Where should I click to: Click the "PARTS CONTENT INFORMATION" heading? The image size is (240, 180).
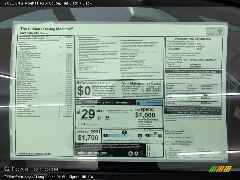(x=193, y=39)
